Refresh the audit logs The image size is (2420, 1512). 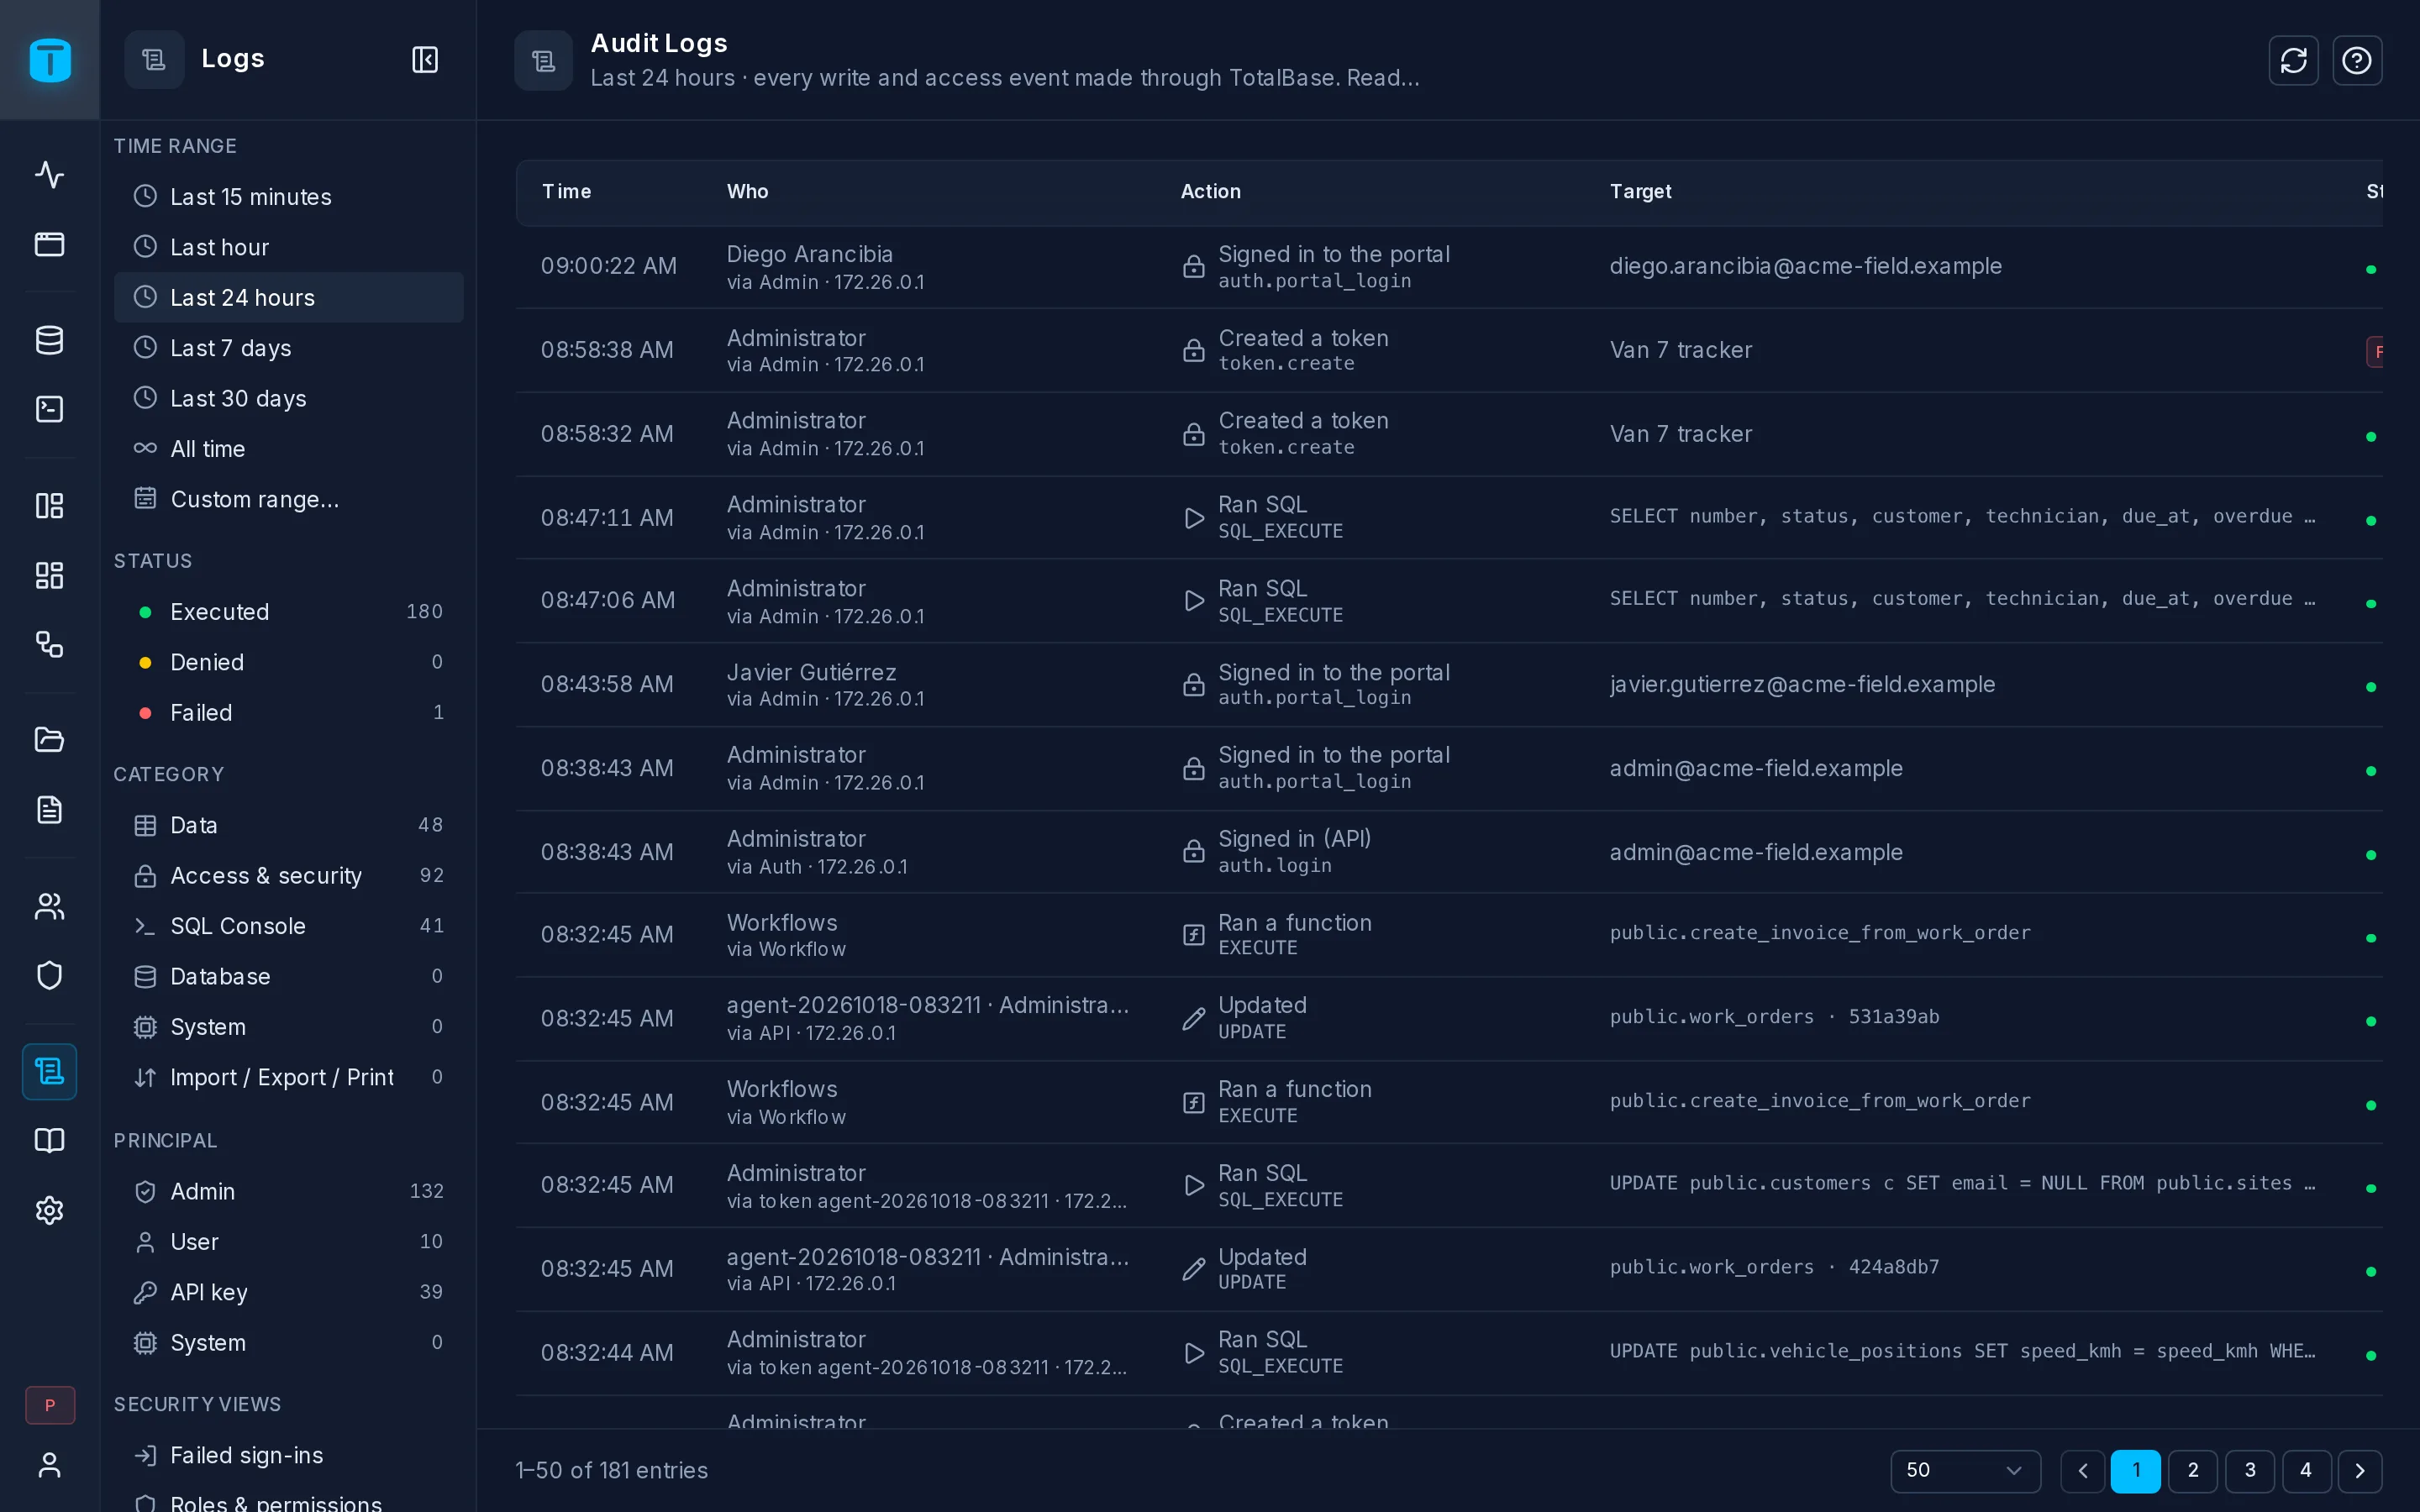pos(2293,60)
